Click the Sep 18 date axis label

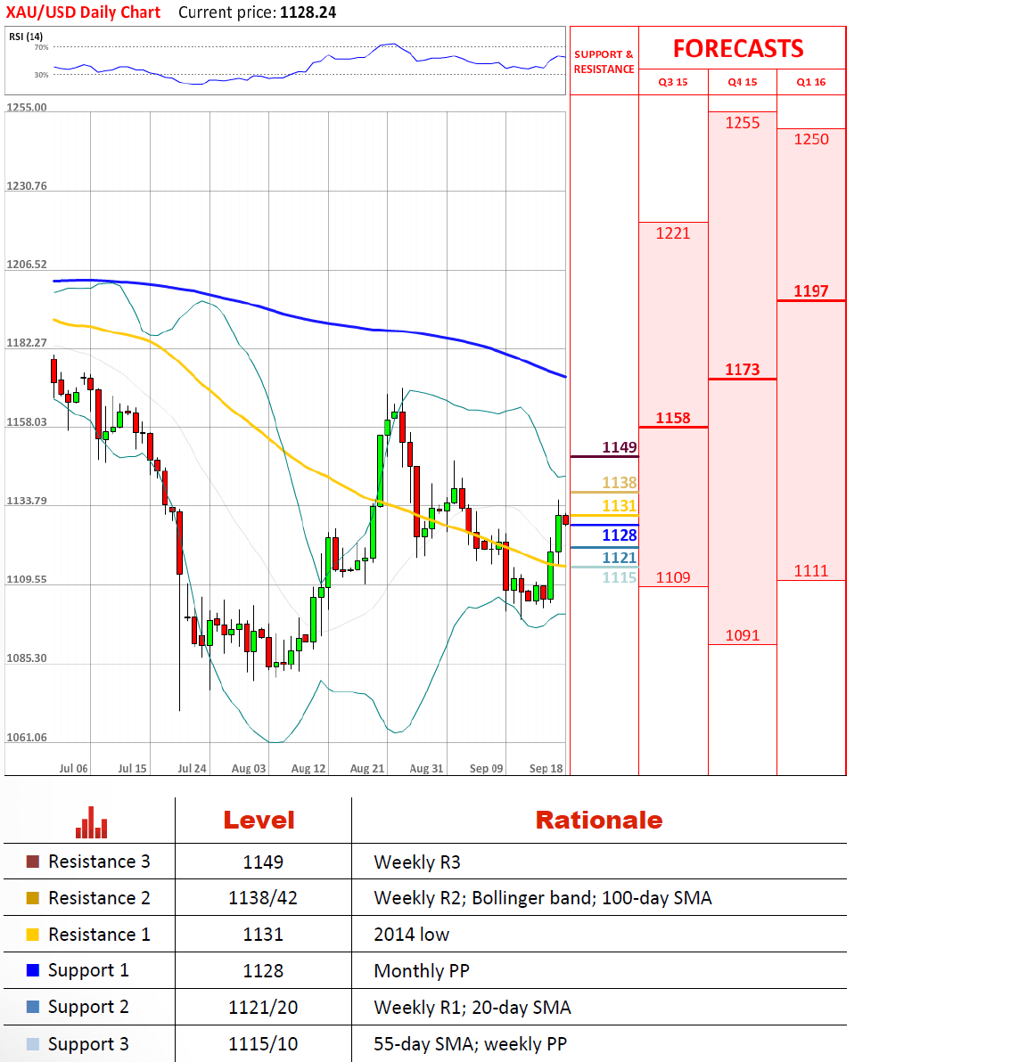546,769
